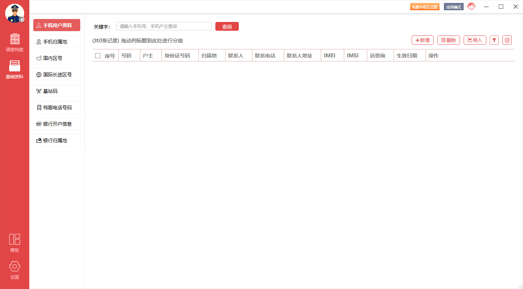Click the keyword search input field
This screenshot has width=523, height=289.
[x=164, y=26]
